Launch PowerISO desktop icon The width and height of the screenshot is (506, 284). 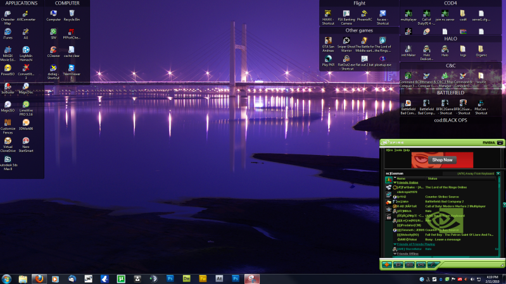click(8, 70)
